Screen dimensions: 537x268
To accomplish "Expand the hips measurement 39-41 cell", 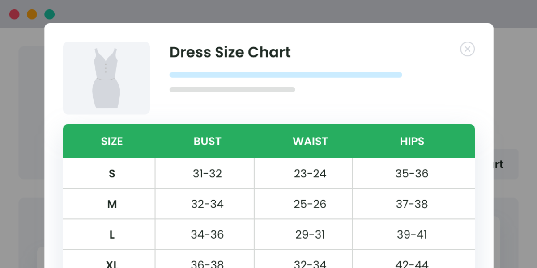I will pyautogui.click(x=412, y=234).
